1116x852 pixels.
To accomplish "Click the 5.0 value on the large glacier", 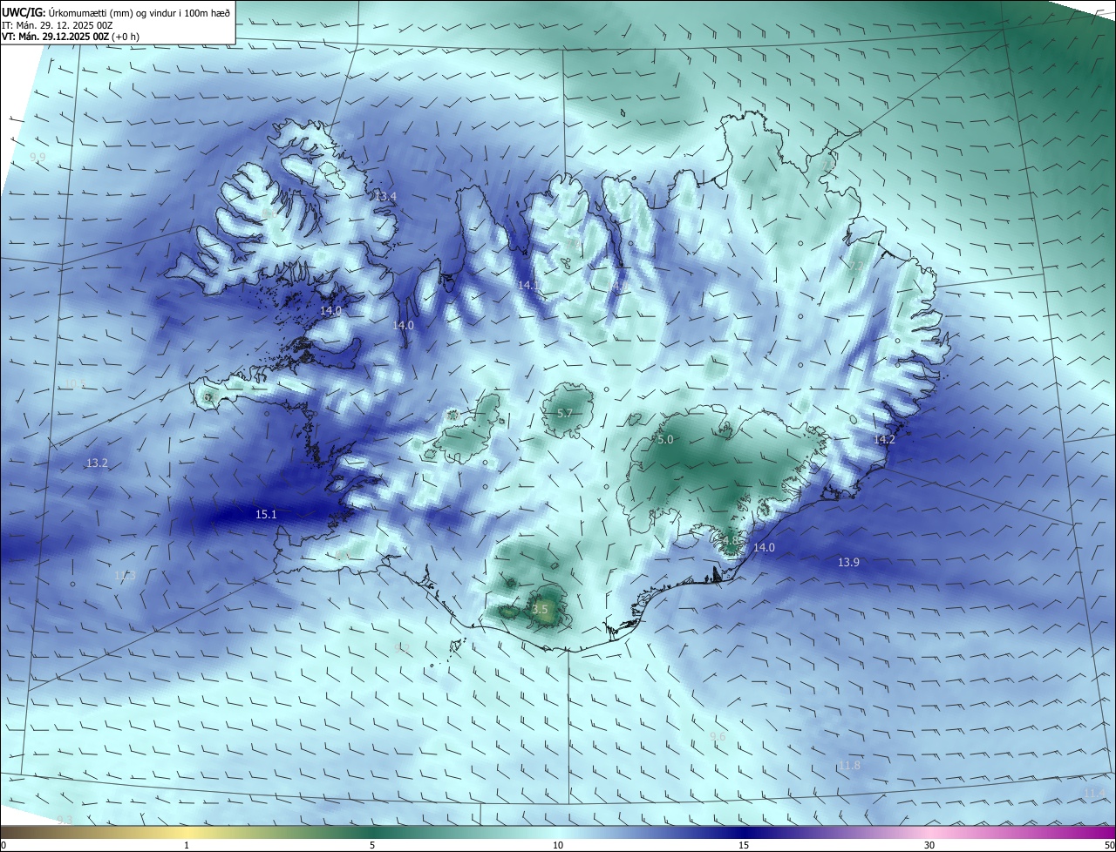I will coord(665,440).
